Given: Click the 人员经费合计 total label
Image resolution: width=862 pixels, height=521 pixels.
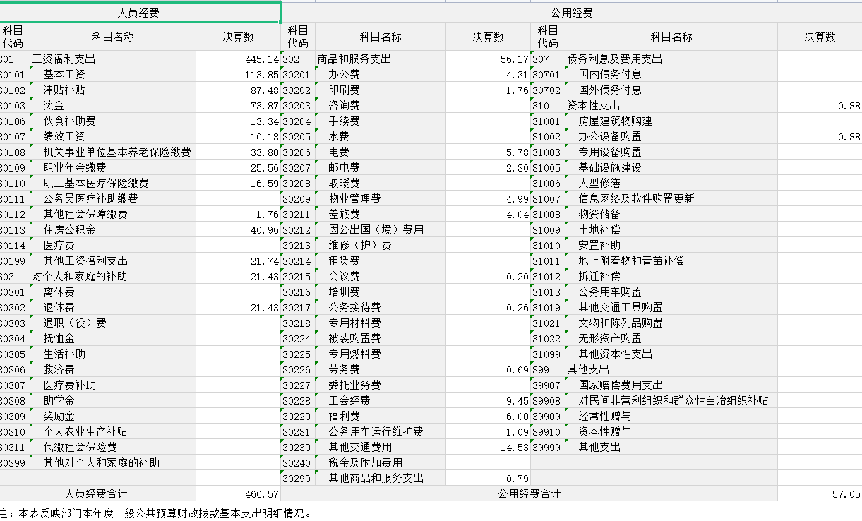Looking at the screenshot, I should (97, 493).
